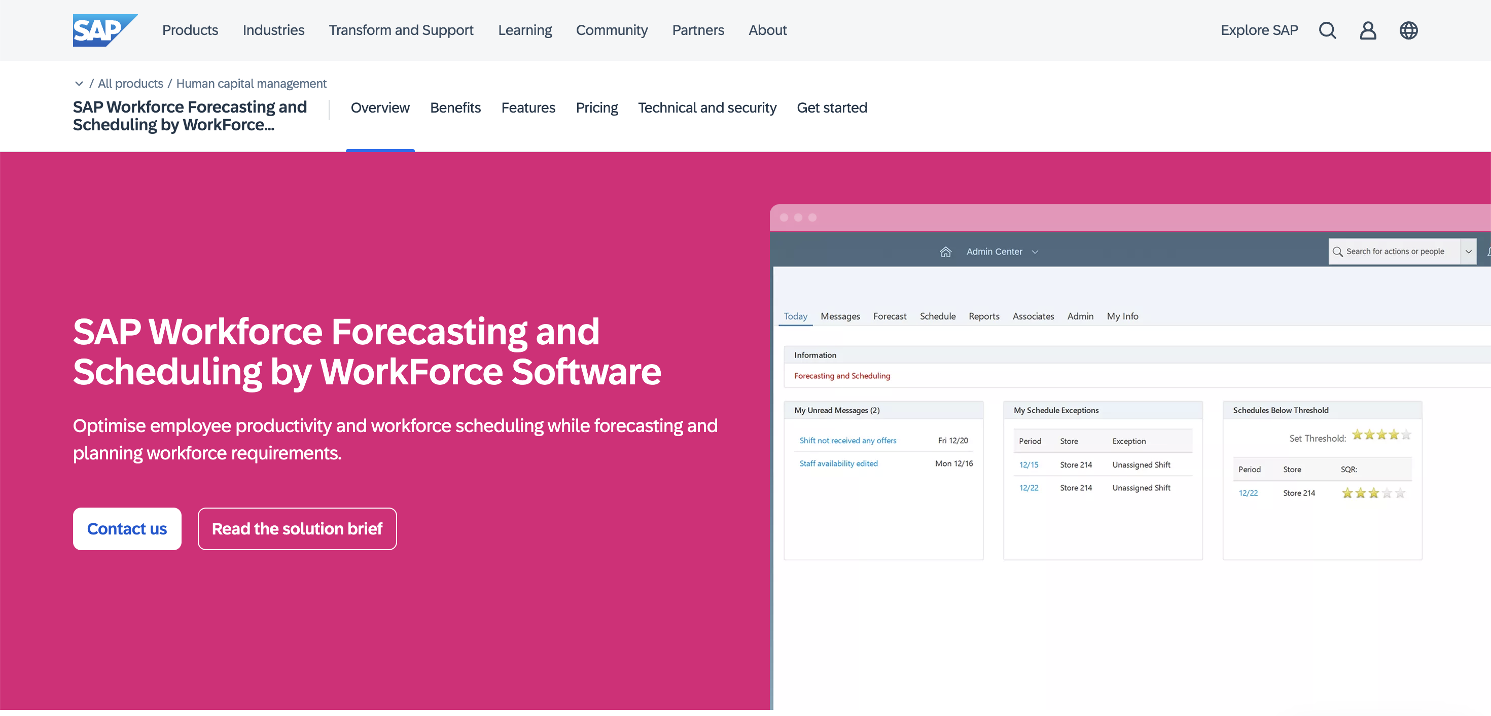Open the Products menu
This screenshot has width=1491, height=716.
190,30
